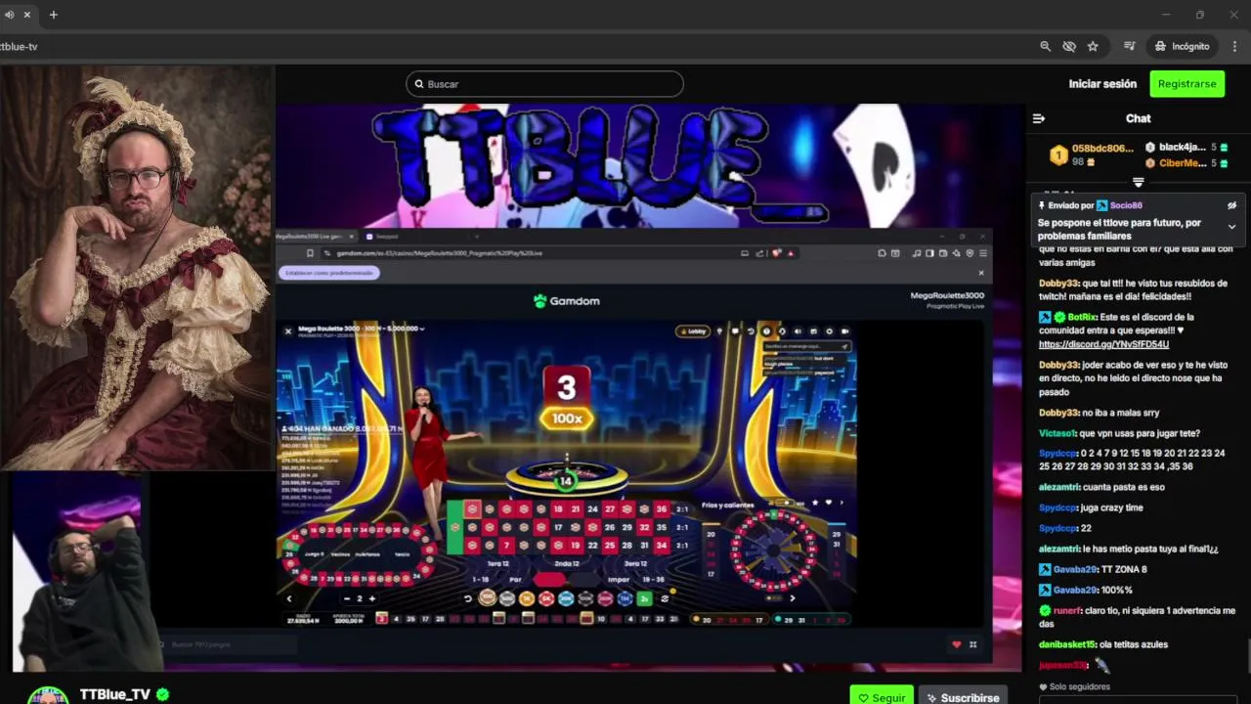Increase the bet multiplier with the plus
The height and width of the screenshot is (704, 1251).
(371, 598)
